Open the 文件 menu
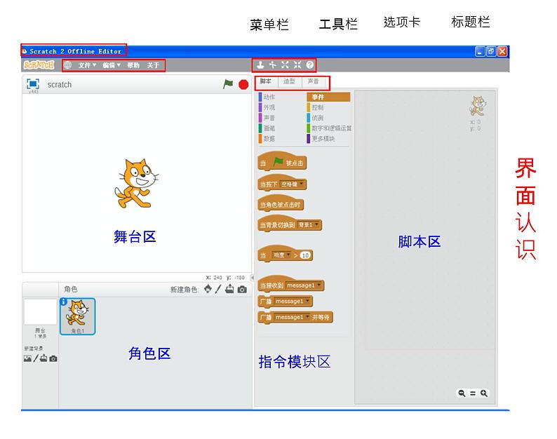Screen dimensions: 557x439 (x=88, y=65)
